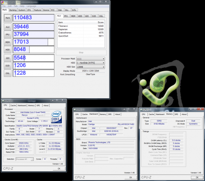Select the QuickSort row in the score list

(x=81, y=36)
